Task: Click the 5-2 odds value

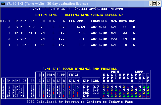Action: [82, 45]
